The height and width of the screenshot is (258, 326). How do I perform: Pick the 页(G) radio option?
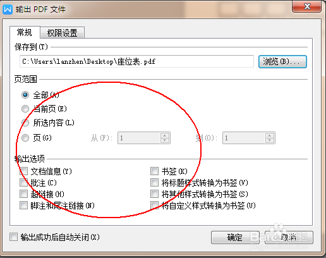click(x=25, y=138)
